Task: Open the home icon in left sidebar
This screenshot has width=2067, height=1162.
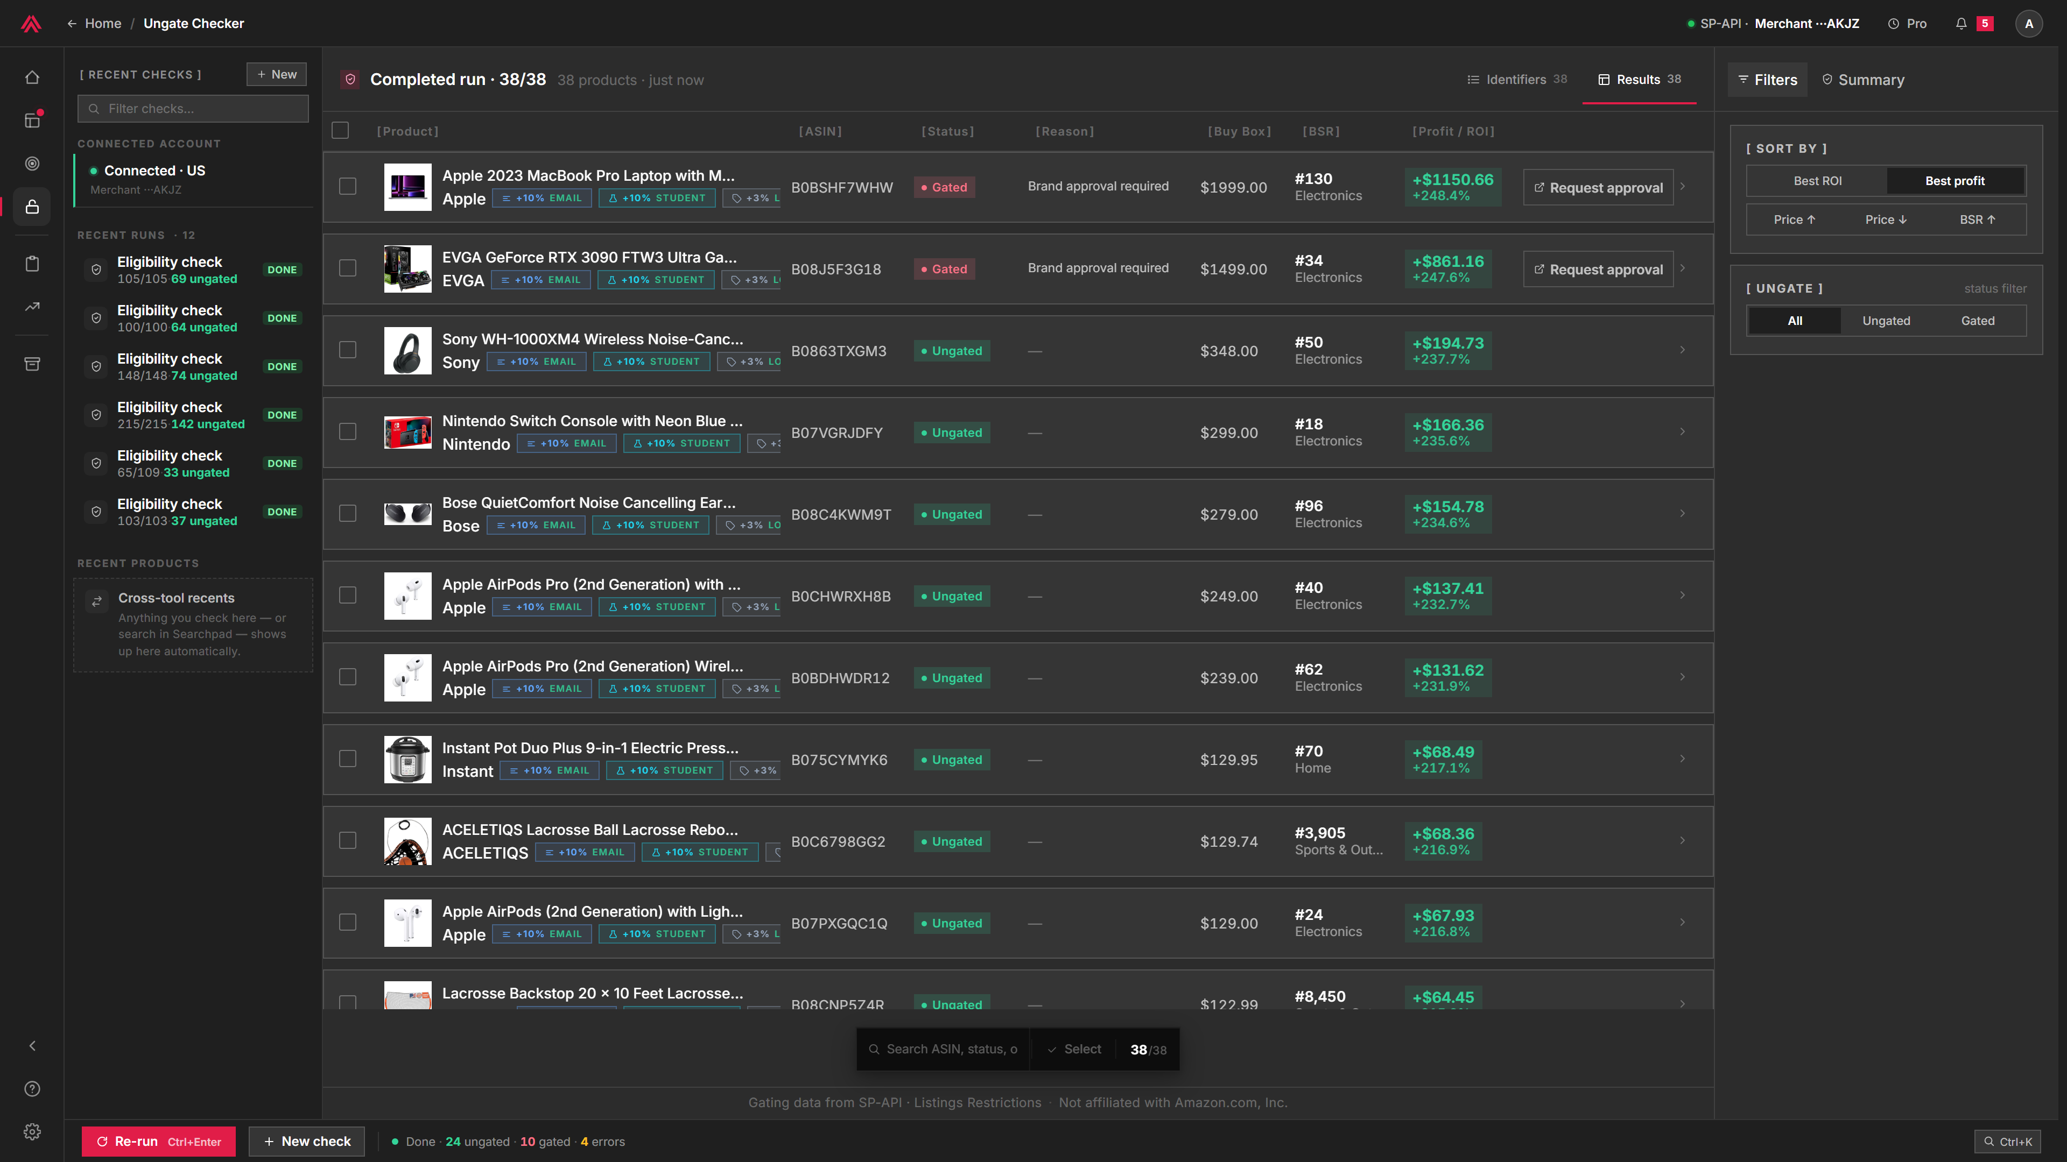Action: pos(32,78)
